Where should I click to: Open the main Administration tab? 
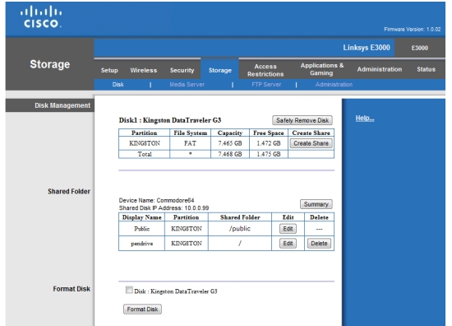(x=380, y=69)
